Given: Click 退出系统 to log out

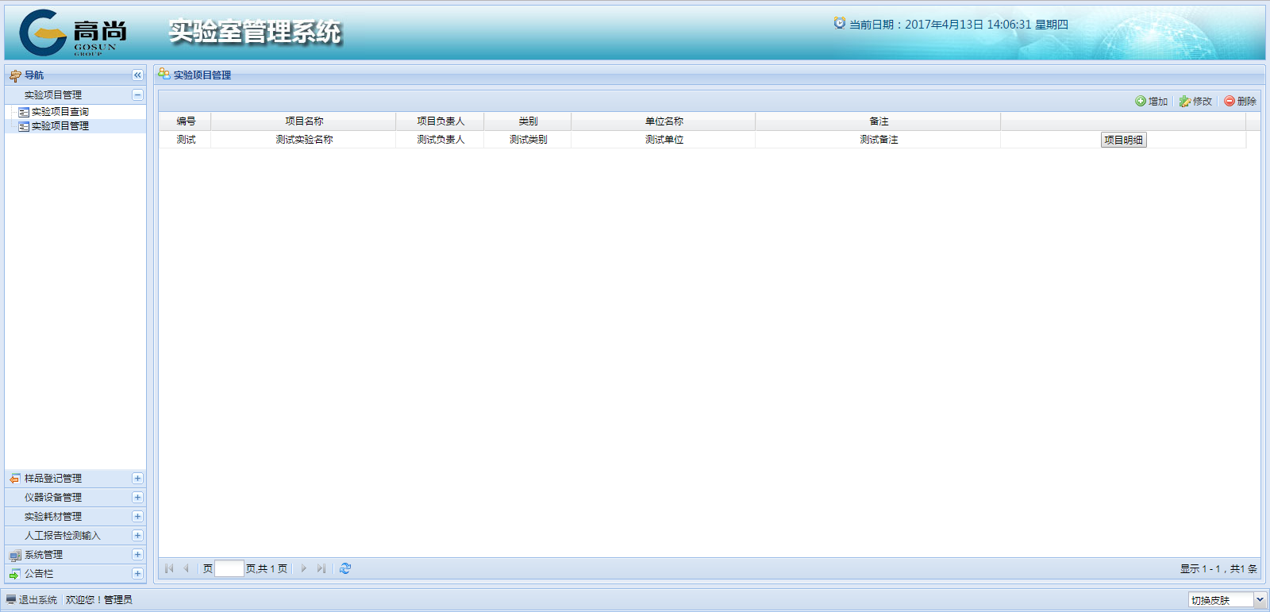Looking at the screenshot, I should 37,600.
